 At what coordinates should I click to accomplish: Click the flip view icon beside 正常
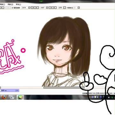tap(65, 8)
